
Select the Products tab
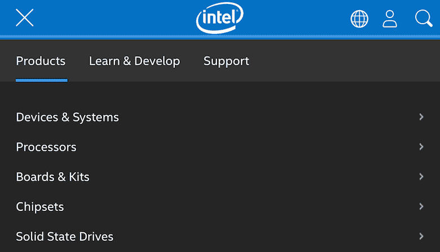41,61
